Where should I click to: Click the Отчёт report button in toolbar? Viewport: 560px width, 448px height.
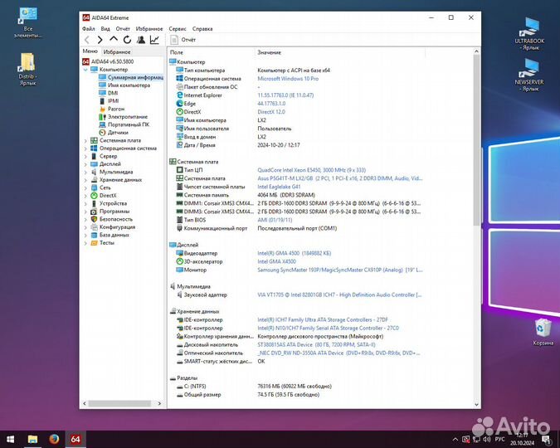(x=183, y=40)
